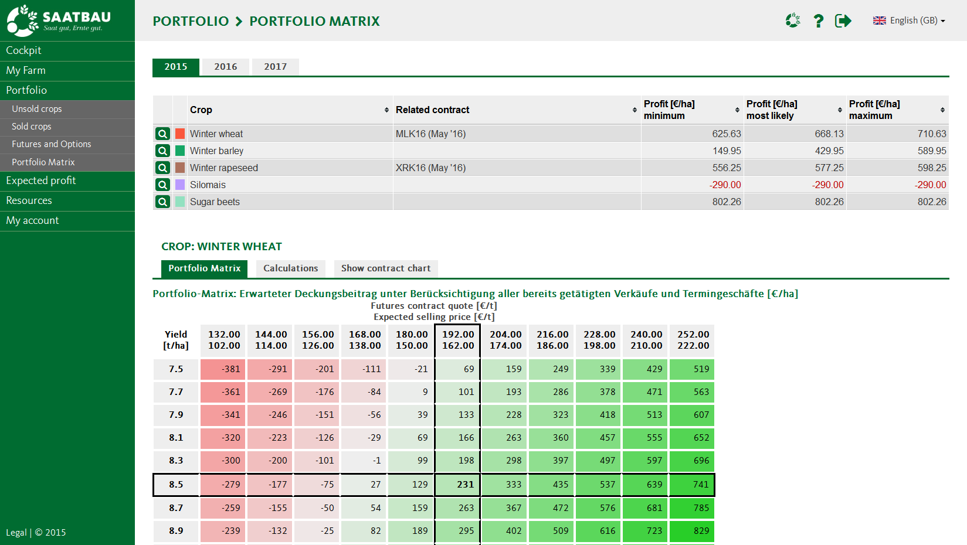Click the red Winter wheat color swatch
The image size is (967, 545).
[x=180, y=134]
